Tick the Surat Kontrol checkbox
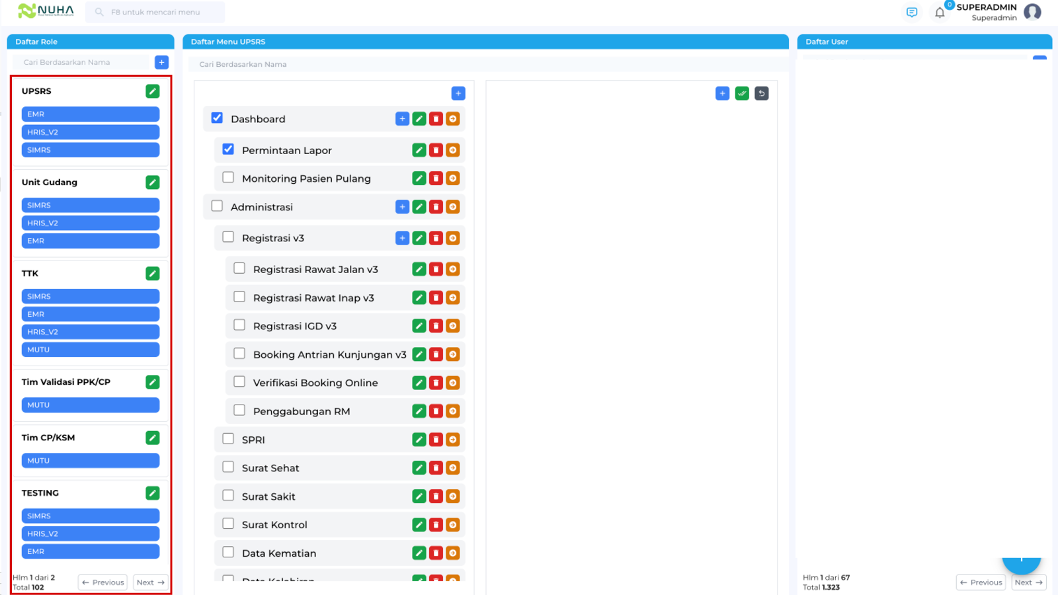The image size is (1058, 595). coord(228,524)
